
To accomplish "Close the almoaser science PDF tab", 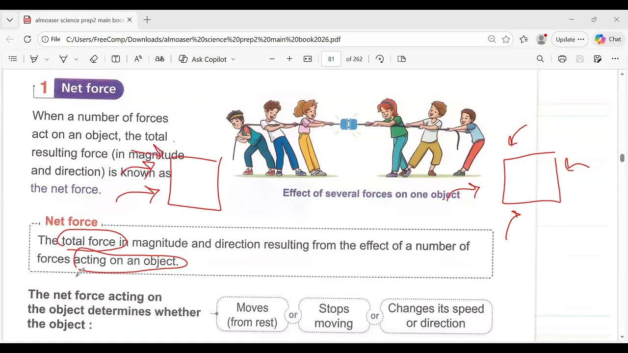I will click(130, 20).
